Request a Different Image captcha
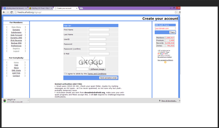Viewport: 219px width, 128px height. pos(98,69)
